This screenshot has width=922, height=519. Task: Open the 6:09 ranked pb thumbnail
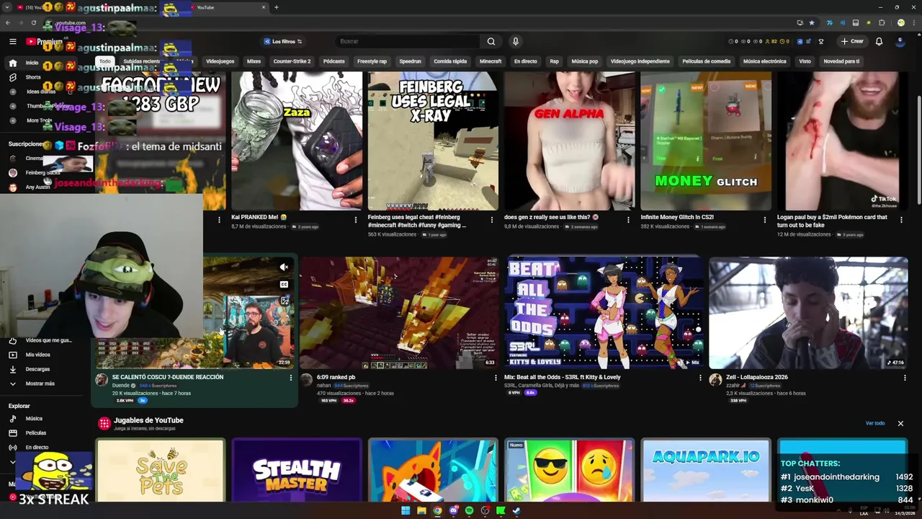click(399, 313)
